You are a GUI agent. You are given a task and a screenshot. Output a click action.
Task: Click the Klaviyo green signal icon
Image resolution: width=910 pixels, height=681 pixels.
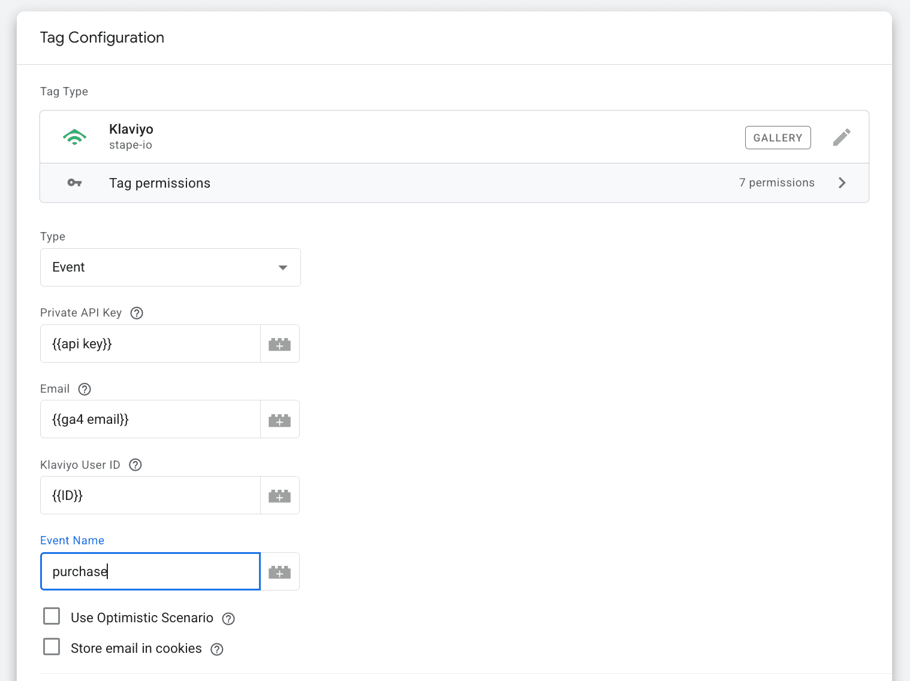coord(74,137)
